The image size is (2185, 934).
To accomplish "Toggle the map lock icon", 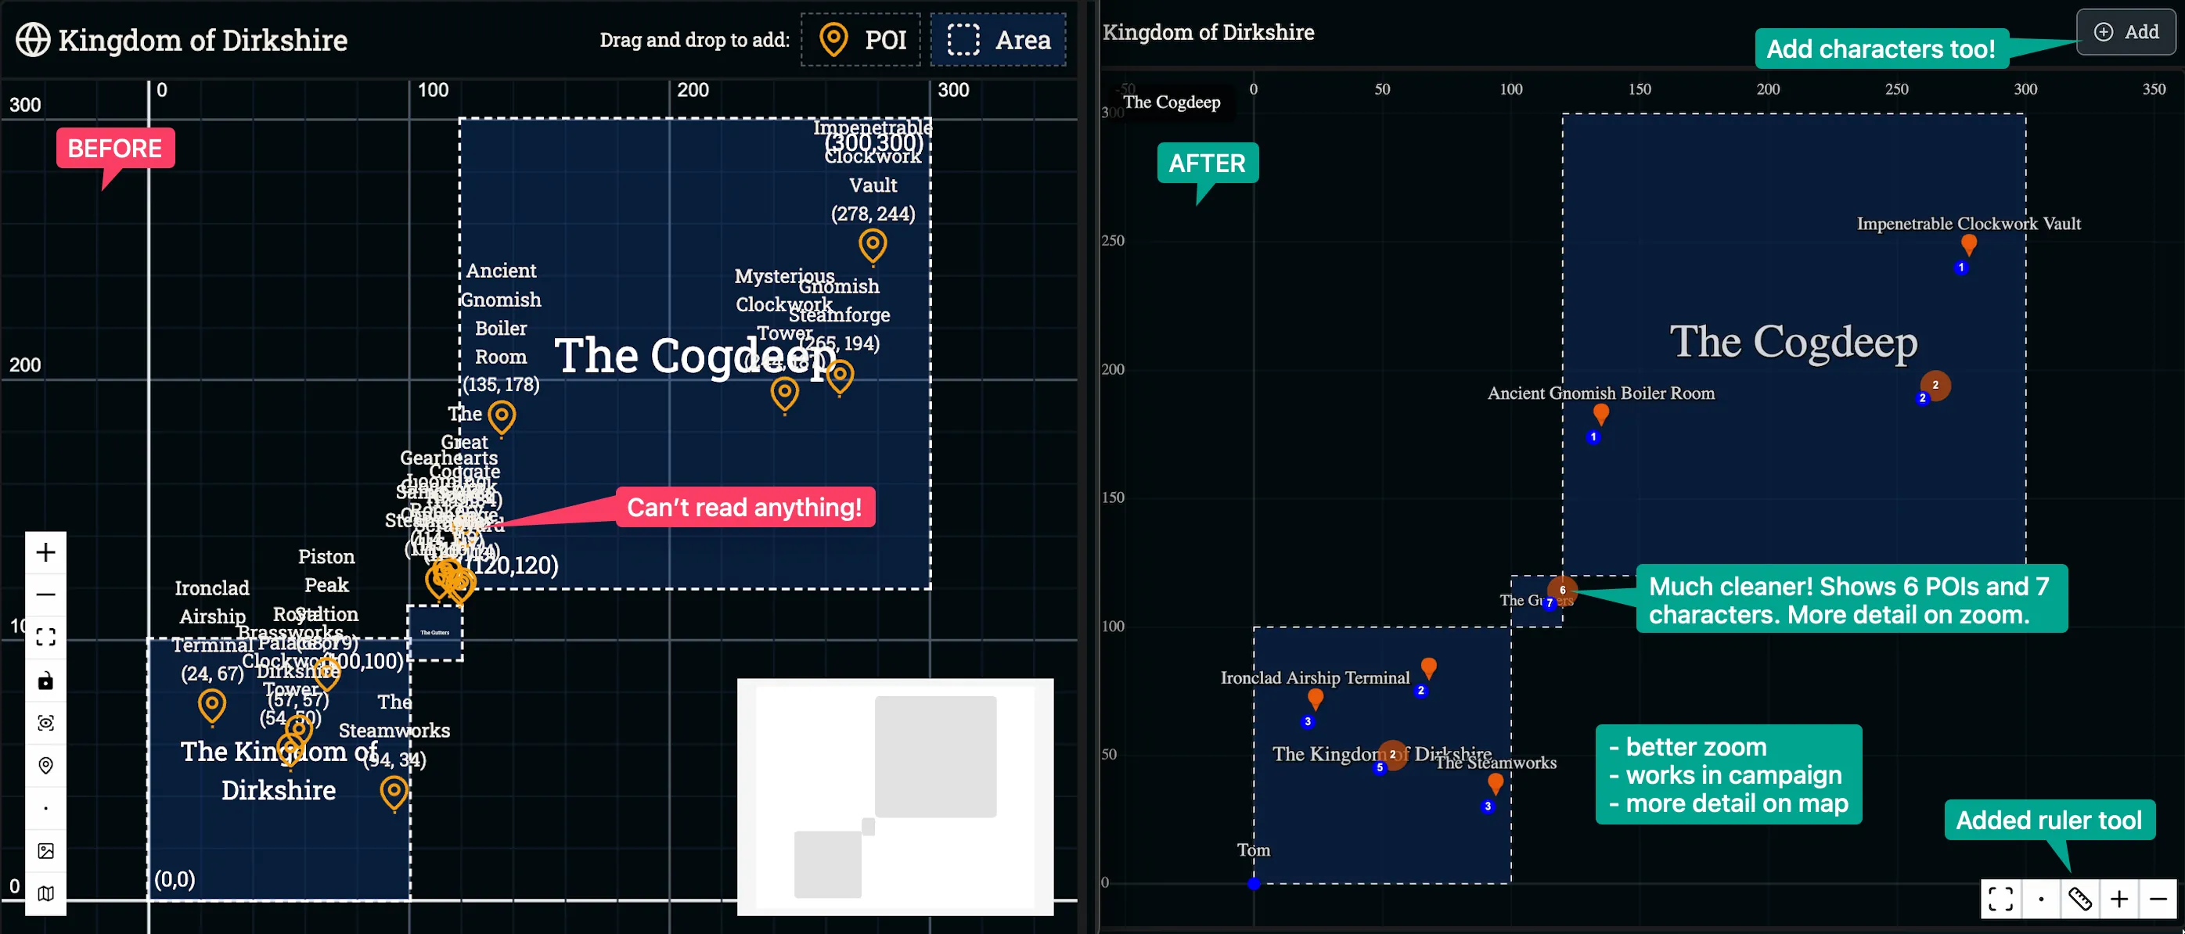I will (x=46, y=681).
